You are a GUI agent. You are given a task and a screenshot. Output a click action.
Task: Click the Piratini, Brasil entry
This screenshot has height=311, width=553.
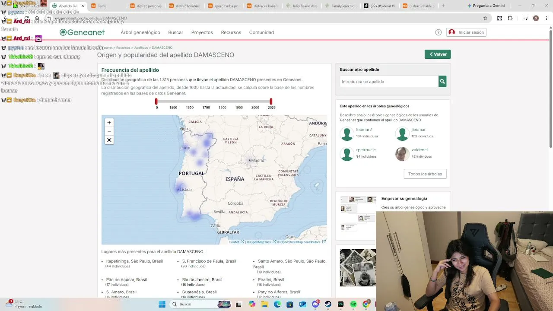[271, 280]
